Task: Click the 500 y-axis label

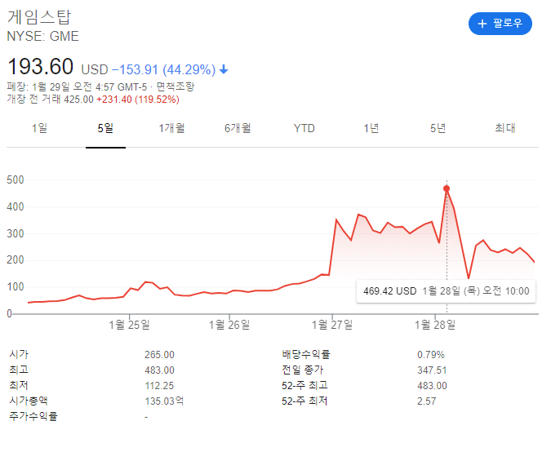Action: pos(16,180)
